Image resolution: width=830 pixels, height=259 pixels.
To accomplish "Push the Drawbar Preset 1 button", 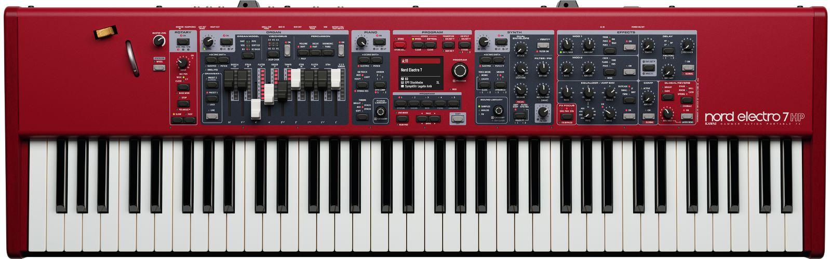I will pyautogui.click(x=212, y=98).
